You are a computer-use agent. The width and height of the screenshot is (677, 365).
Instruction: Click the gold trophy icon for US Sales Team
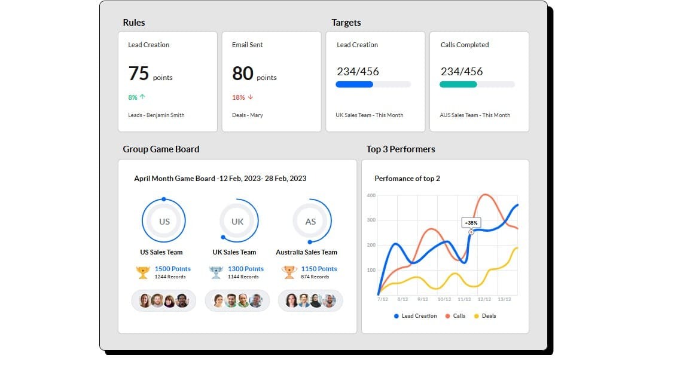(144, 271)
